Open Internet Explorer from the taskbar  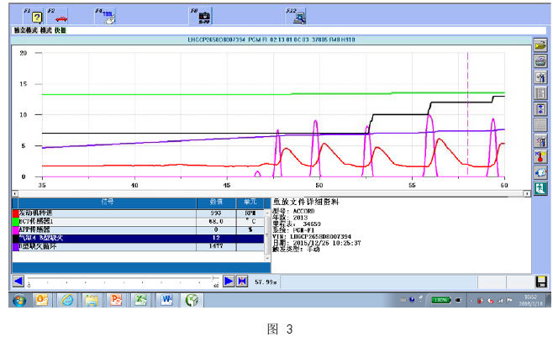tap(66, 299)
